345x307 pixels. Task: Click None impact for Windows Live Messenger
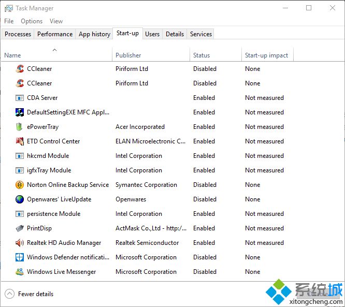tap(253, 272)
